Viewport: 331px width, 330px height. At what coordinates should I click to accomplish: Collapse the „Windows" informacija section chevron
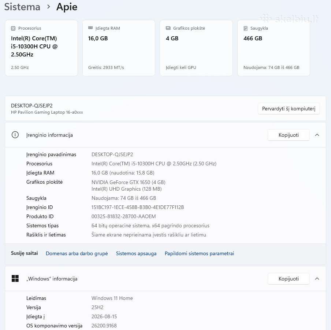pos(317,279)
